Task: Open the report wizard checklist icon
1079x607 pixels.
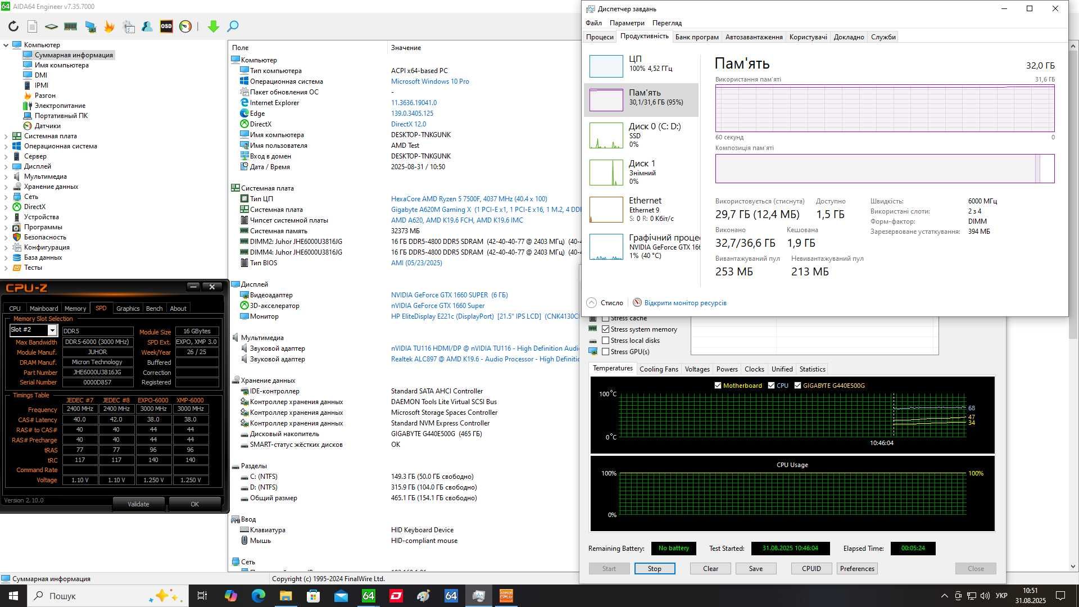Action: coord(129,26)
